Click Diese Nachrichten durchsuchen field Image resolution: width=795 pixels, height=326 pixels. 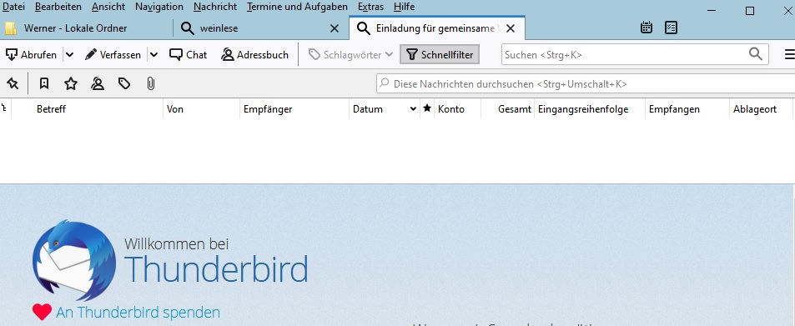coord(586,83)
